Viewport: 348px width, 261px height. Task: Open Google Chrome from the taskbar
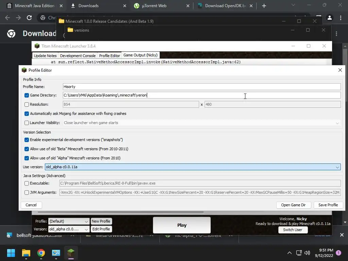[41, 253]
